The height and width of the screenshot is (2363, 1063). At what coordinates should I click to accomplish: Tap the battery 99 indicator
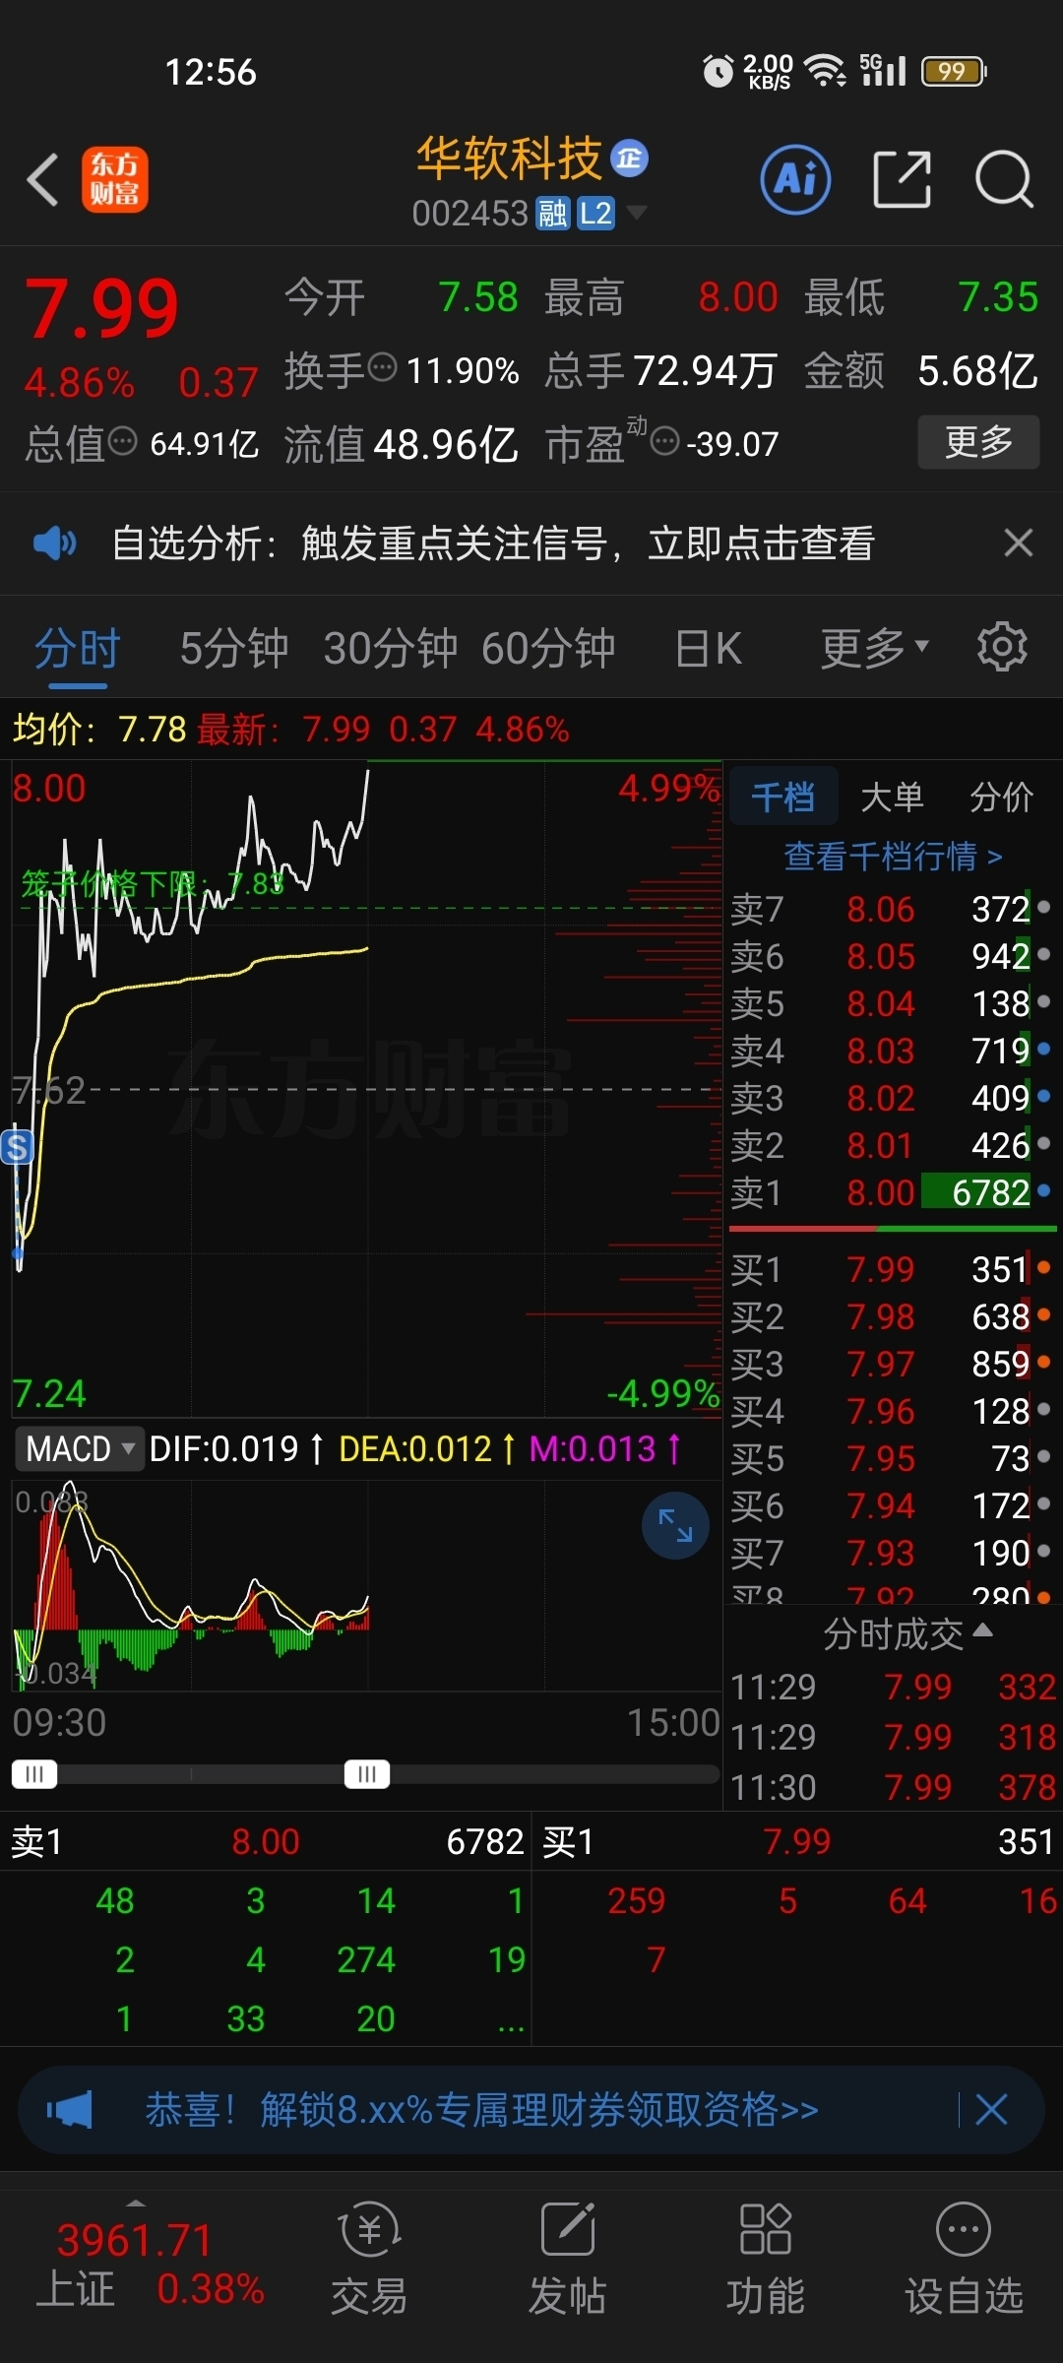[953, 71]
